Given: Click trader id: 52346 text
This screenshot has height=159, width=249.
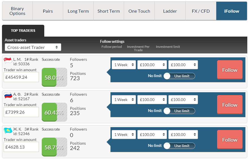Looking at the screenshot, I should [x=21, y=134].
